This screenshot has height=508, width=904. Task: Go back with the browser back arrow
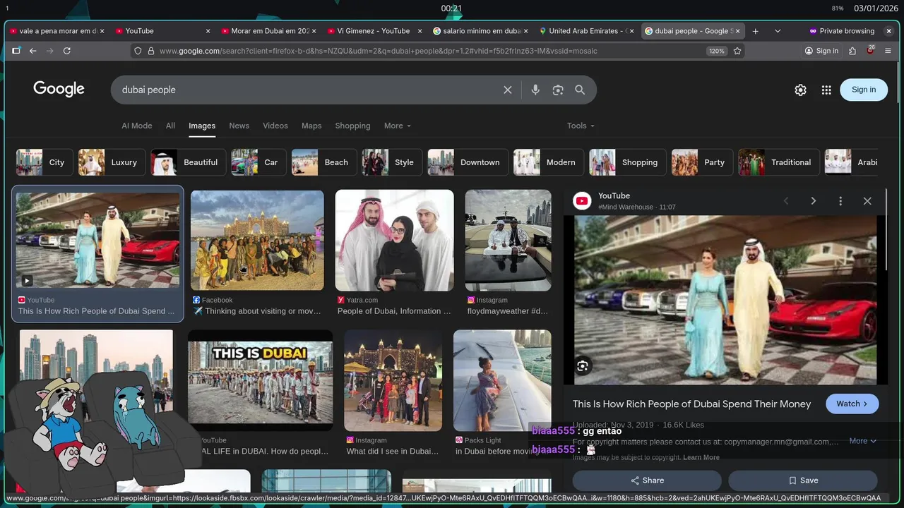[32, 51]
